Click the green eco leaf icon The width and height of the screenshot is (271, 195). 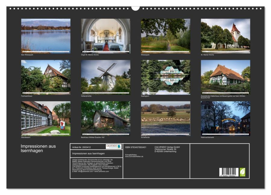click(x=242, y=172)
